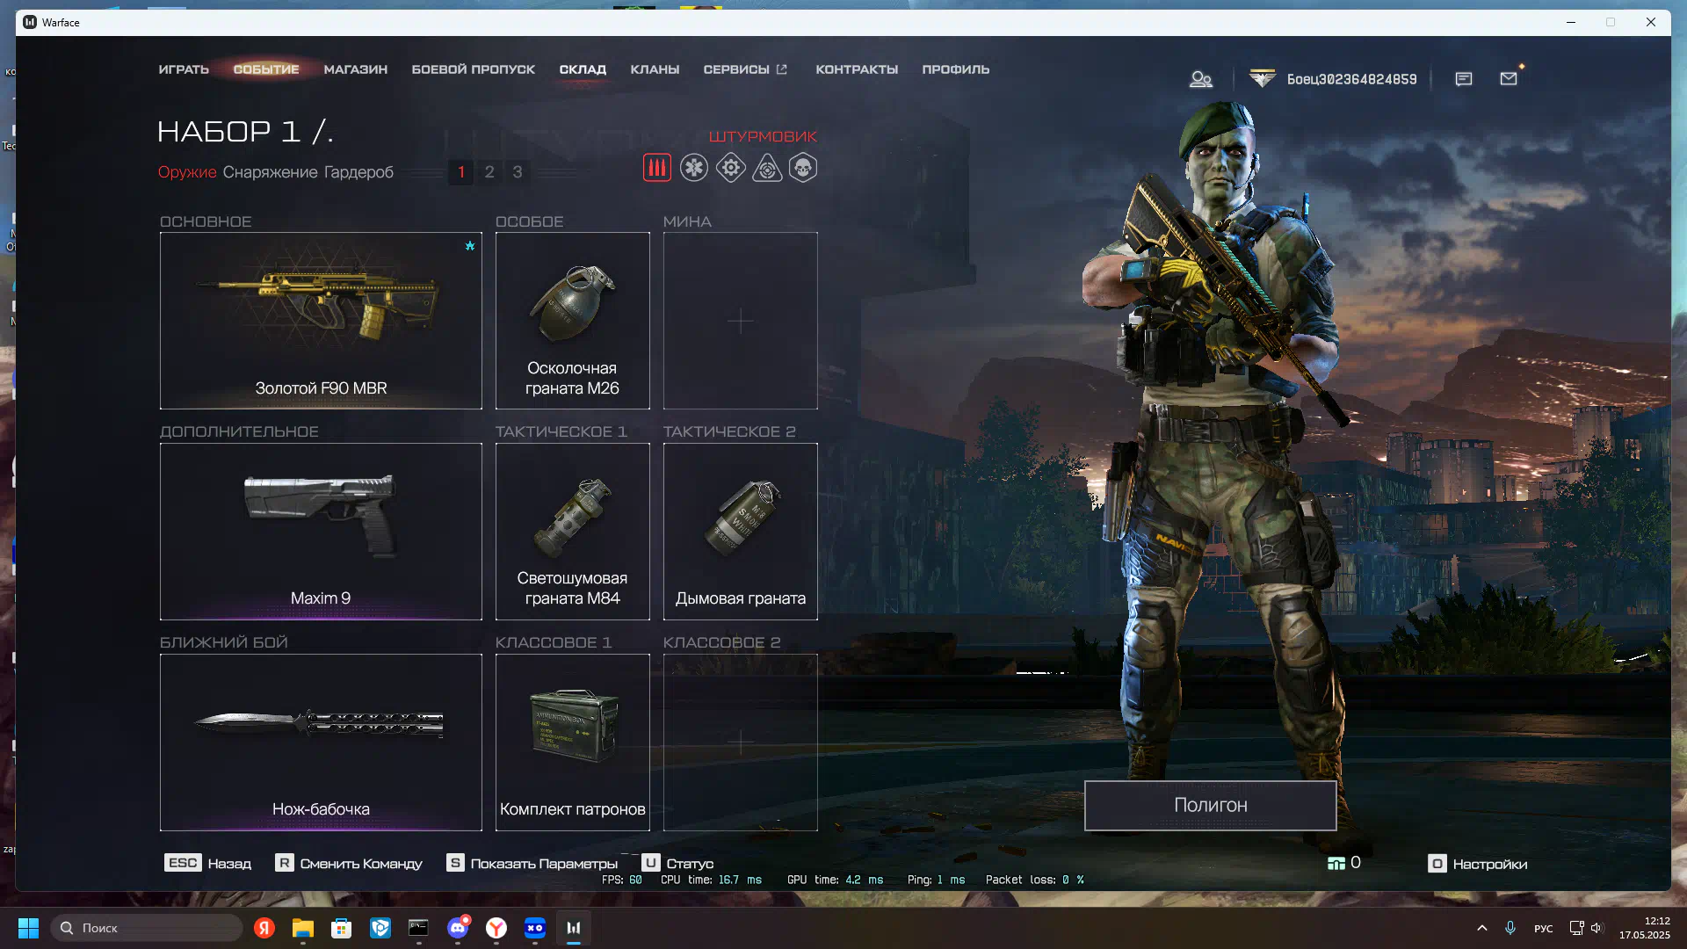Open Discord from the taskbar
Image resolution: width=1687 pixels, height=949 pixels.
pos(458,928)
